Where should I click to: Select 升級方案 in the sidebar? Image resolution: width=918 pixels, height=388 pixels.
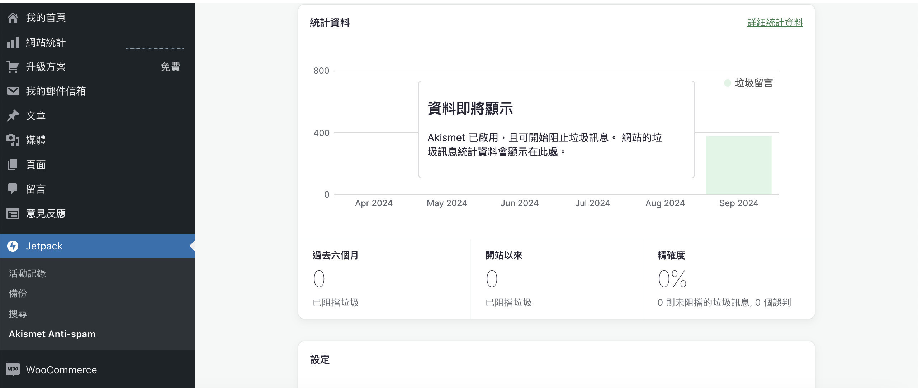click(46, 67)
